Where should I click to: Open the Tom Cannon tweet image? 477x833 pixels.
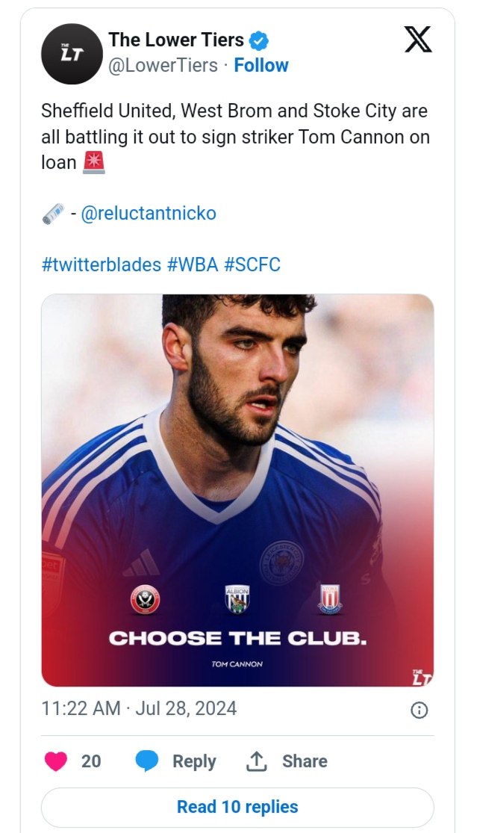(x=237, y=448)
